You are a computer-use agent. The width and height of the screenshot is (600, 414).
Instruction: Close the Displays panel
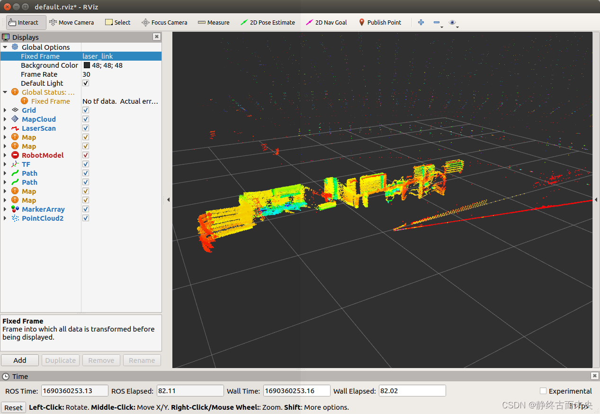157,36
